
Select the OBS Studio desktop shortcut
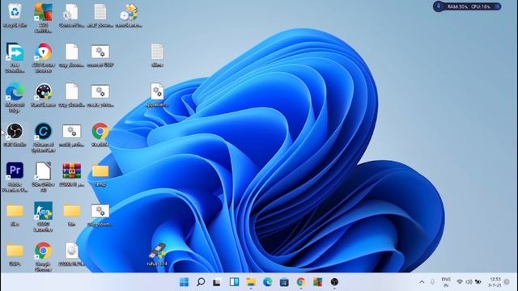[x=15, y=135]
